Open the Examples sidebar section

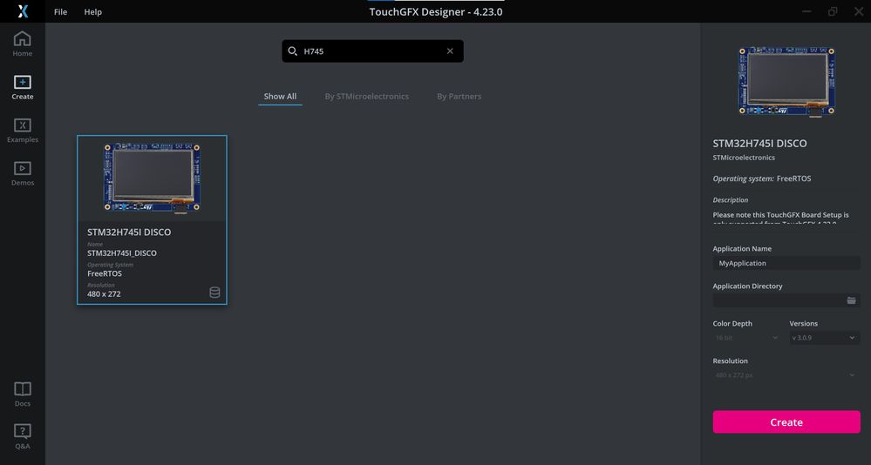(22, 131)
